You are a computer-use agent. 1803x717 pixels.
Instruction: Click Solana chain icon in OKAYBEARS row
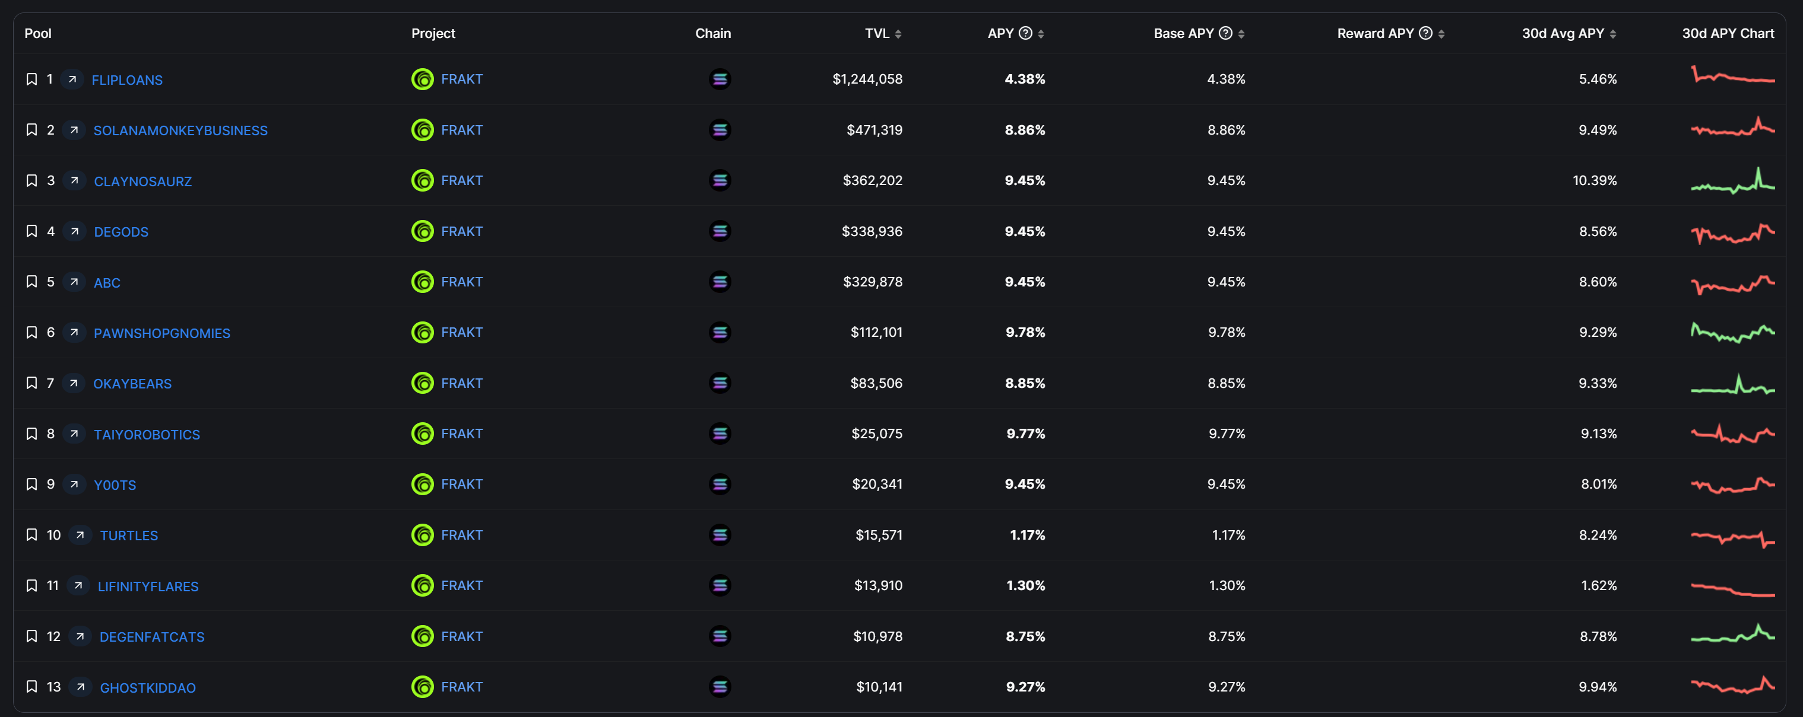click(720, 383)
